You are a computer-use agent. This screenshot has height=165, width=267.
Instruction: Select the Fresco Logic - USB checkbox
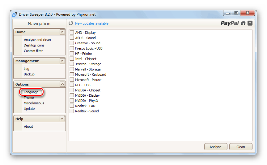click(x=72, y=48)
